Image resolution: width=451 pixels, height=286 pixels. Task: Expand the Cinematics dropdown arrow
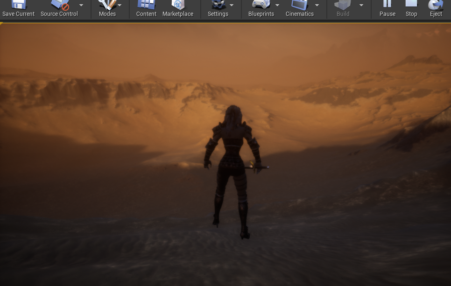click(x=317, y=5)
